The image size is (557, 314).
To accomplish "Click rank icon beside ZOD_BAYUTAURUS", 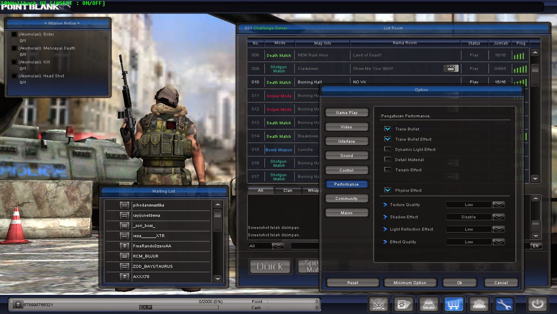I will [125, 266].
